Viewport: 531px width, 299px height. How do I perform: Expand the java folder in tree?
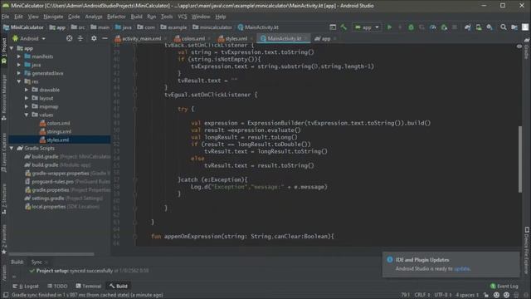[19, 65]
